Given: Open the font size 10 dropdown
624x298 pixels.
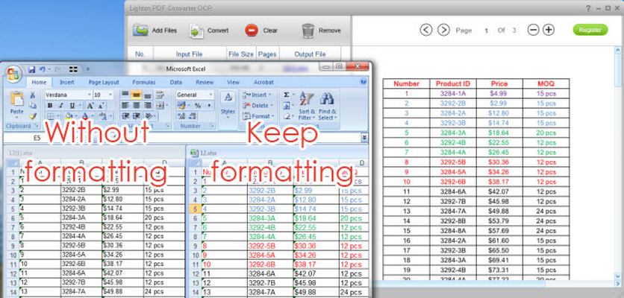Looking at the screenshot, I should pyautogui.click(x=110, y=95).
